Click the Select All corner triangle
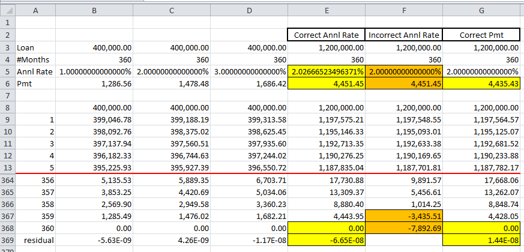The width and height of the screenshot is (524, 252). tap(7, 11)
